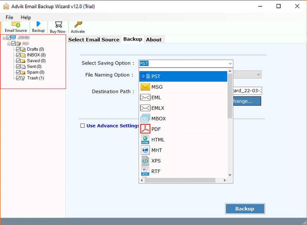Image resolution: width=307 pixels, height=225 pixels.
Task: Open the File menu
Action: point(9,17)
